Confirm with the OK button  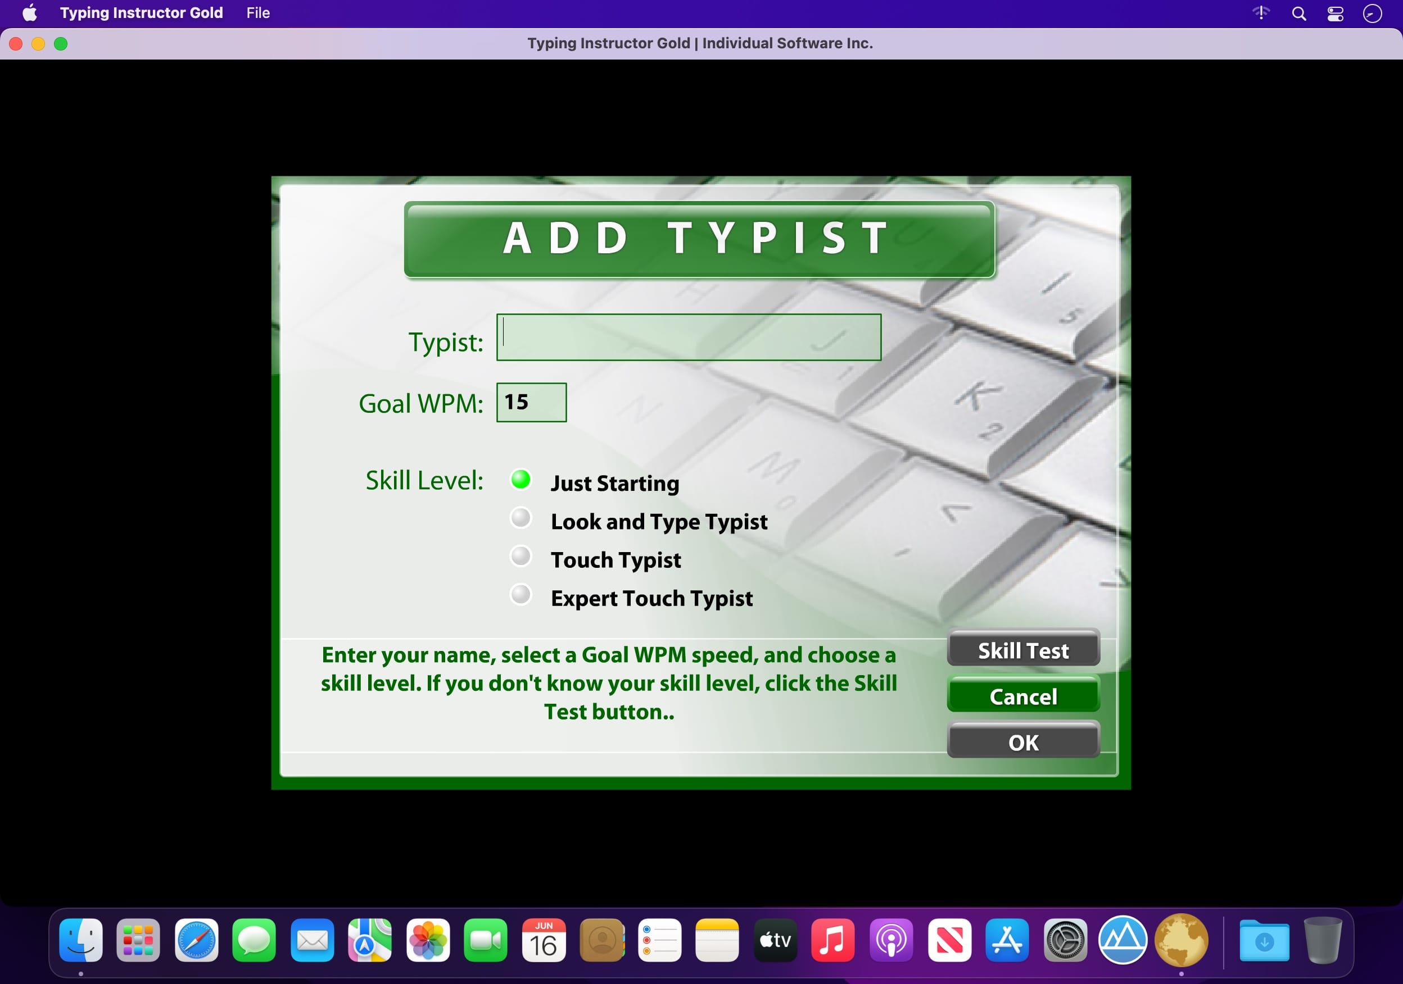click(1023, 742)
